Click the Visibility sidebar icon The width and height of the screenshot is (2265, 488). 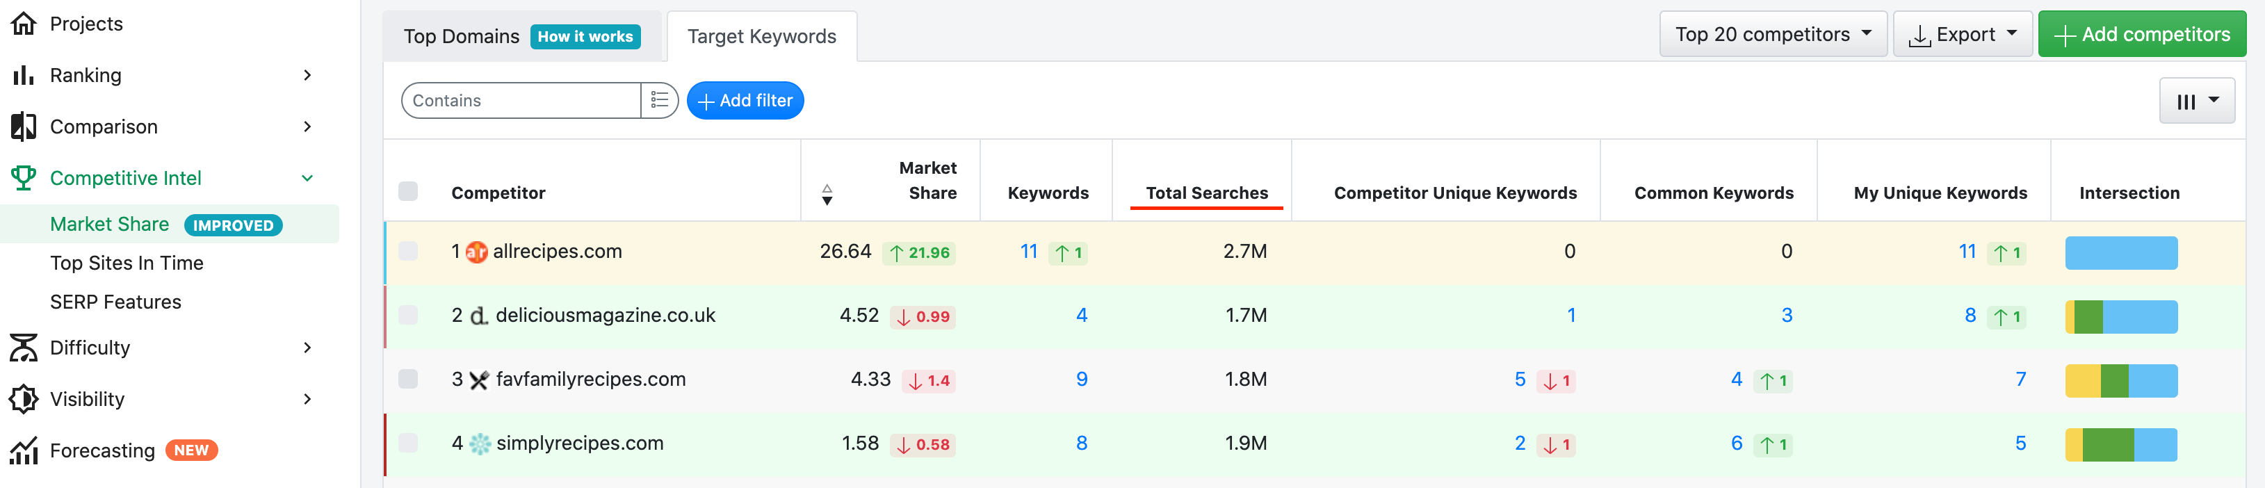[x=24, y=399]
